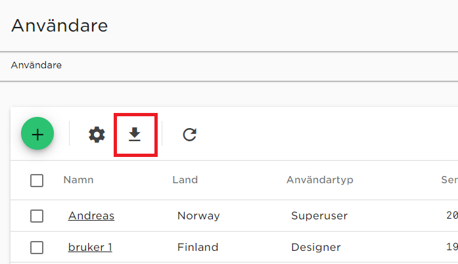Check the box next to Andreas
The height and width of the screenshot is (264, 458).
(x=37, y=216)
